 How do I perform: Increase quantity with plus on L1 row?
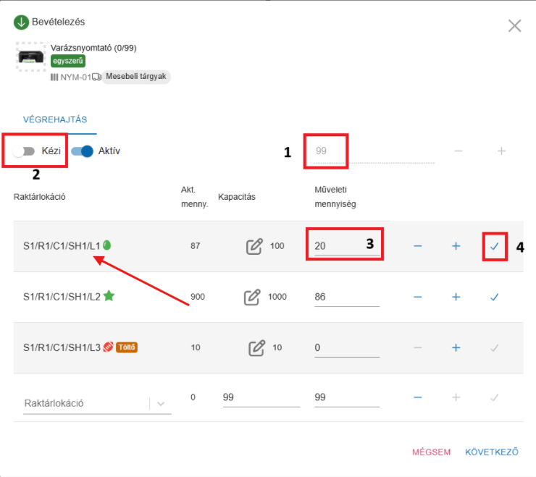(x=456, y=247)
